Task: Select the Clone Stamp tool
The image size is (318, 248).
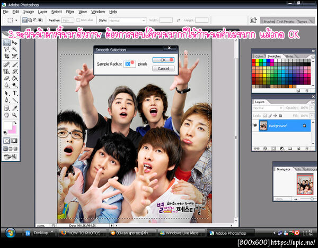Action: coord(7,71)
